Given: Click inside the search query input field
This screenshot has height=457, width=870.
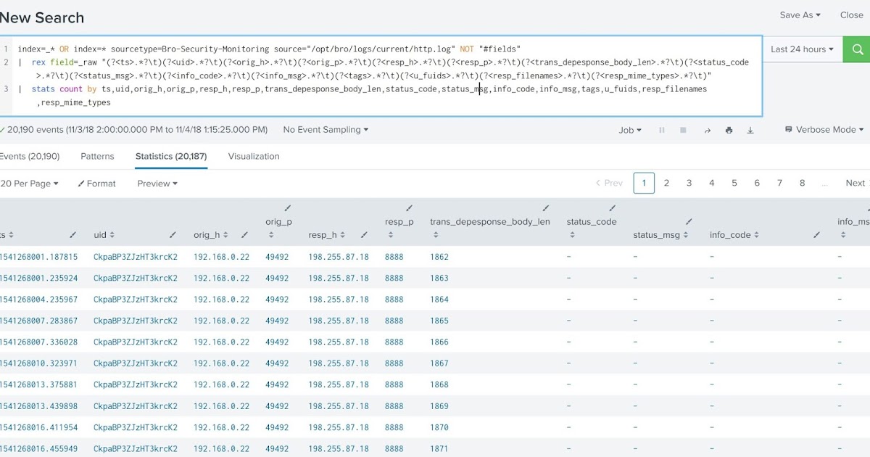Looking at the screenshot, I should (362, 76).
